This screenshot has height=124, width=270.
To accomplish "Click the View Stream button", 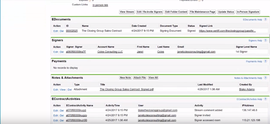I will pyautogui.click(x=127, y=12).
